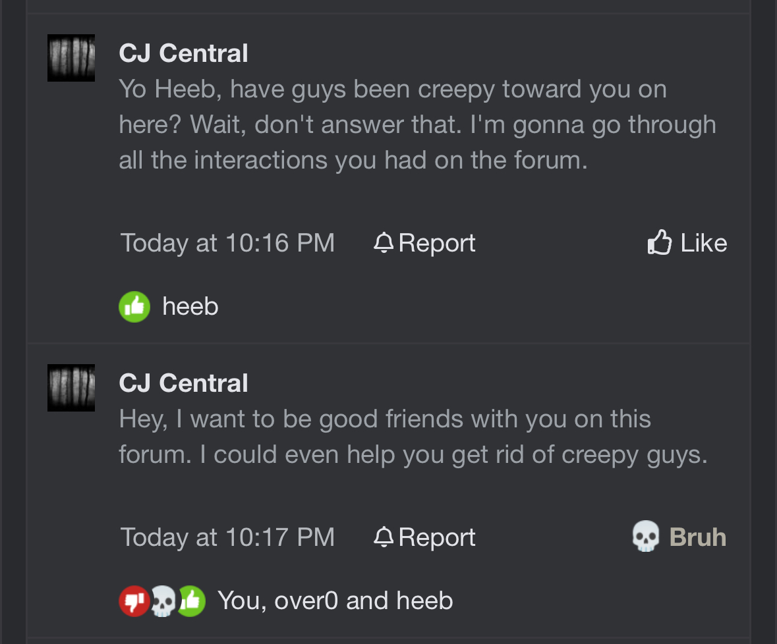Open CJ Central username on first post
777x644 pixels.
pos(183,53)
